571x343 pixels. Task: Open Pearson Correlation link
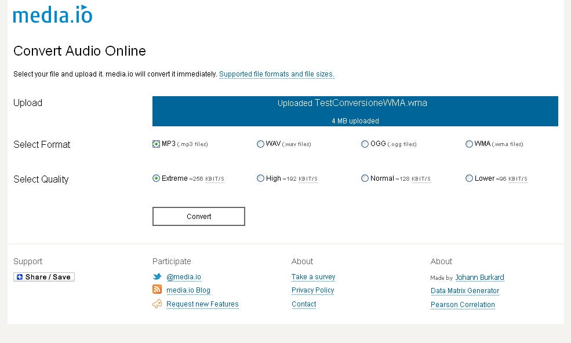pos(463,305)
